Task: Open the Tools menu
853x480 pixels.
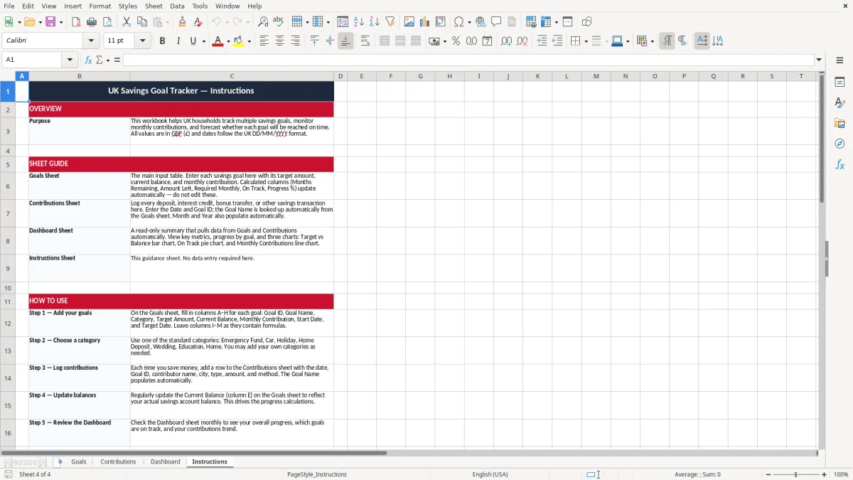Action: click(200, 6)
